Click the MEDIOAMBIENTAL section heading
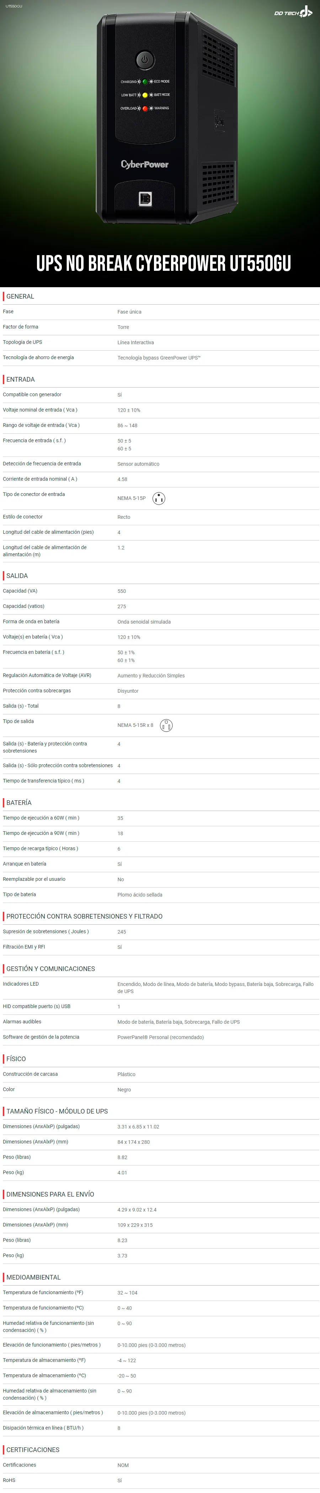Screen dimensions: 320x1493 click(x=33, y=1277)
